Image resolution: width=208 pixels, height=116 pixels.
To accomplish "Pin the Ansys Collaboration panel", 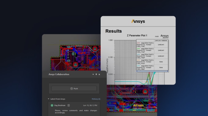I will pos(96,74).
